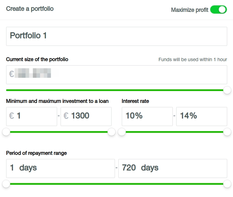Click the 10% minimum interest rate field
Viewport: 233px width, 197px height.
coord(147,116)
